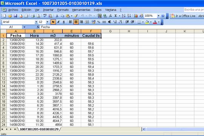Apply percent style with the % icon
The height and width of the screenshot is (136, 204).
click(x=99, y=22)
